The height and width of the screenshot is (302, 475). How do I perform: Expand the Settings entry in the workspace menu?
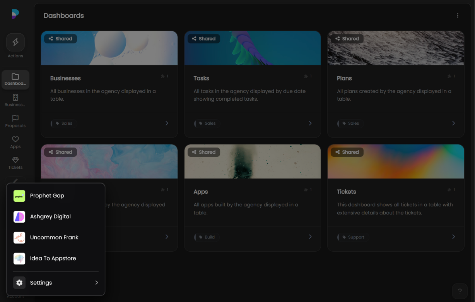41,283
